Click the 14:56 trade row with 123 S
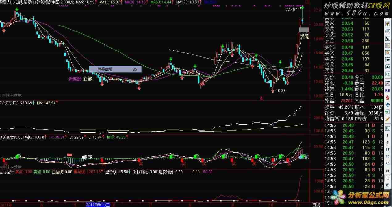 click(x=354, y=142)
